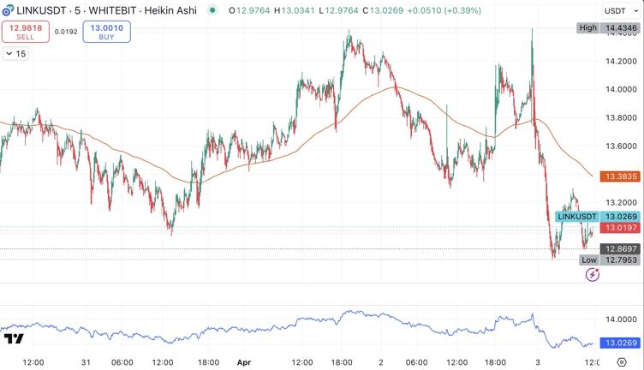Click the green market status dot
Screen dimensions: 644x370
pyautogui.click(x=212, y=10)
